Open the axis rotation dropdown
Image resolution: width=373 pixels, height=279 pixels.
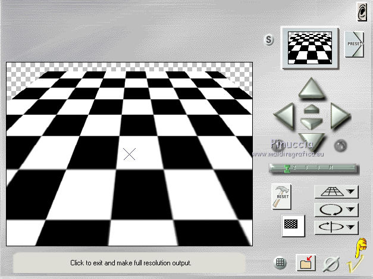coord(336,227)
